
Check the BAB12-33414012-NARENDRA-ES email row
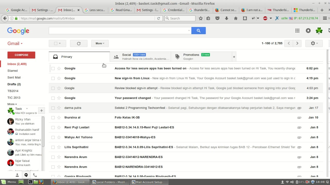tap(53, 157)
